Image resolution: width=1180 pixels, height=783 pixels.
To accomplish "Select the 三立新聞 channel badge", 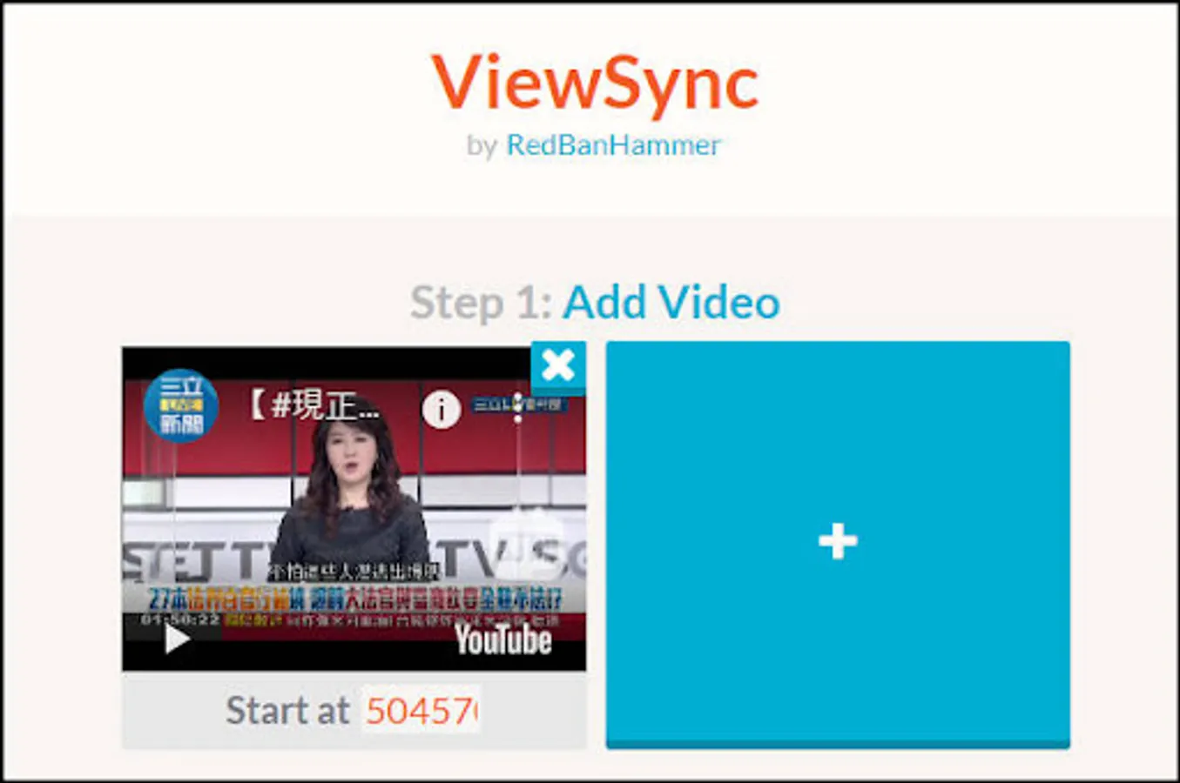I will (x=180, y=406).
